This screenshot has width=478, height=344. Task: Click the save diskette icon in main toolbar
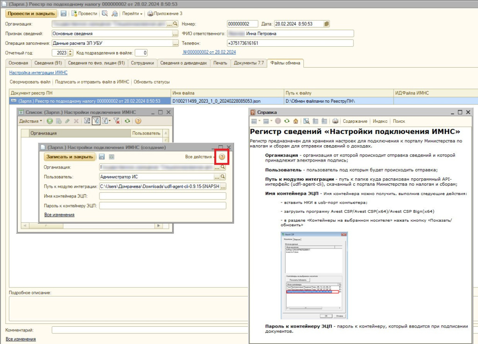[x=63, y=14]
